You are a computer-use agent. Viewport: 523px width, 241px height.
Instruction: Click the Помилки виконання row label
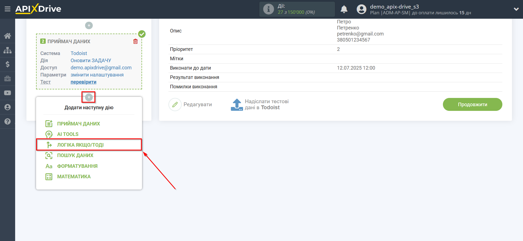(x=194, y=87)
